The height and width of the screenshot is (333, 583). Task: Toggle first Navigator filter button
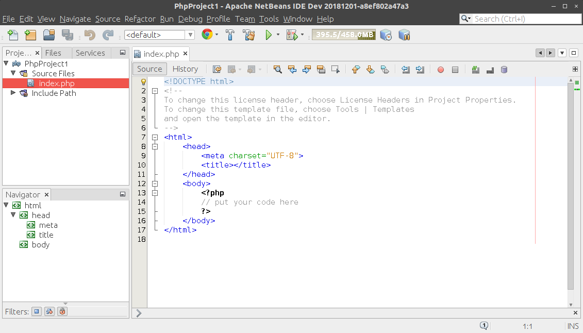point(37,311)
